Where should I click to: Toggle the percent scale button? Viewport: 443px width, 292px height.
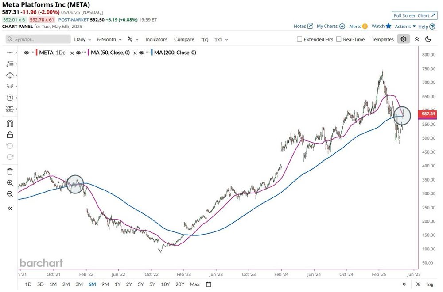click(418, 284)
